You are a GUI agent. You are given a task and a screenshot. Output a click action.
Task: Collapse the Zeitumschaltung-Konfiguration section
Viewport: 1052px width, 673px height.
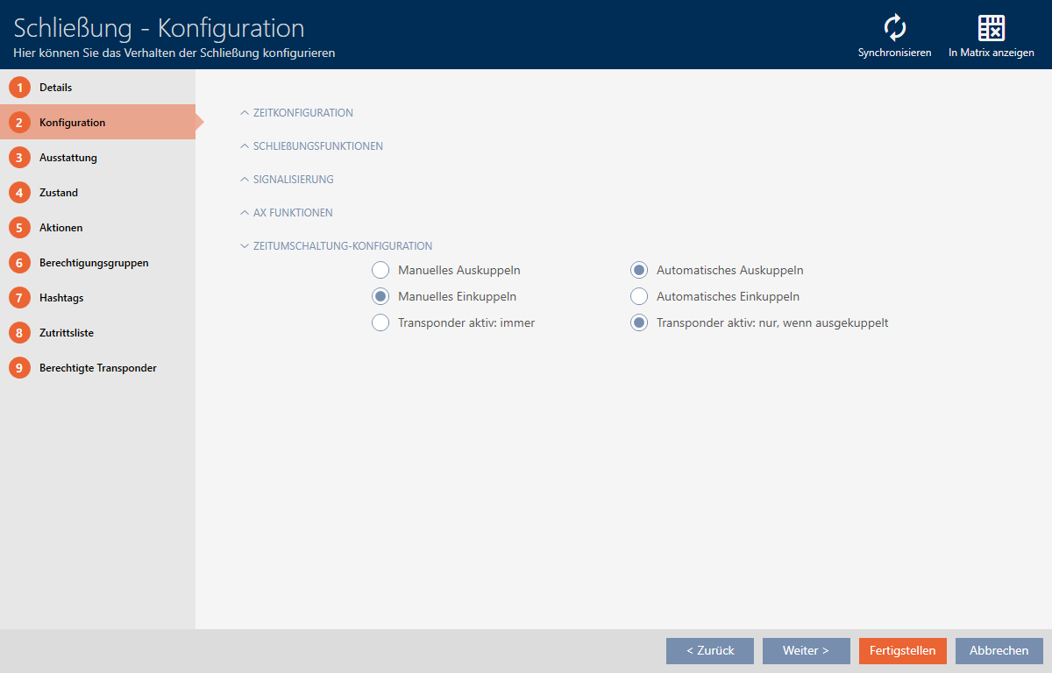point(342,246)
